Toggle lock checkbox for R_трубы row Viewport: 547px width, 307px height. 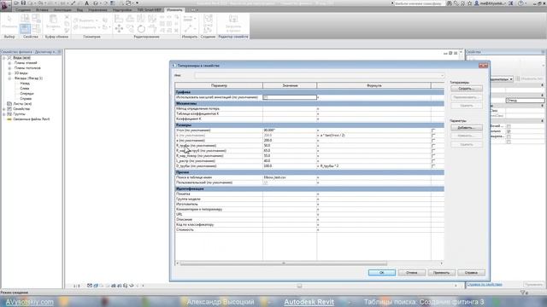pos(433,146)
